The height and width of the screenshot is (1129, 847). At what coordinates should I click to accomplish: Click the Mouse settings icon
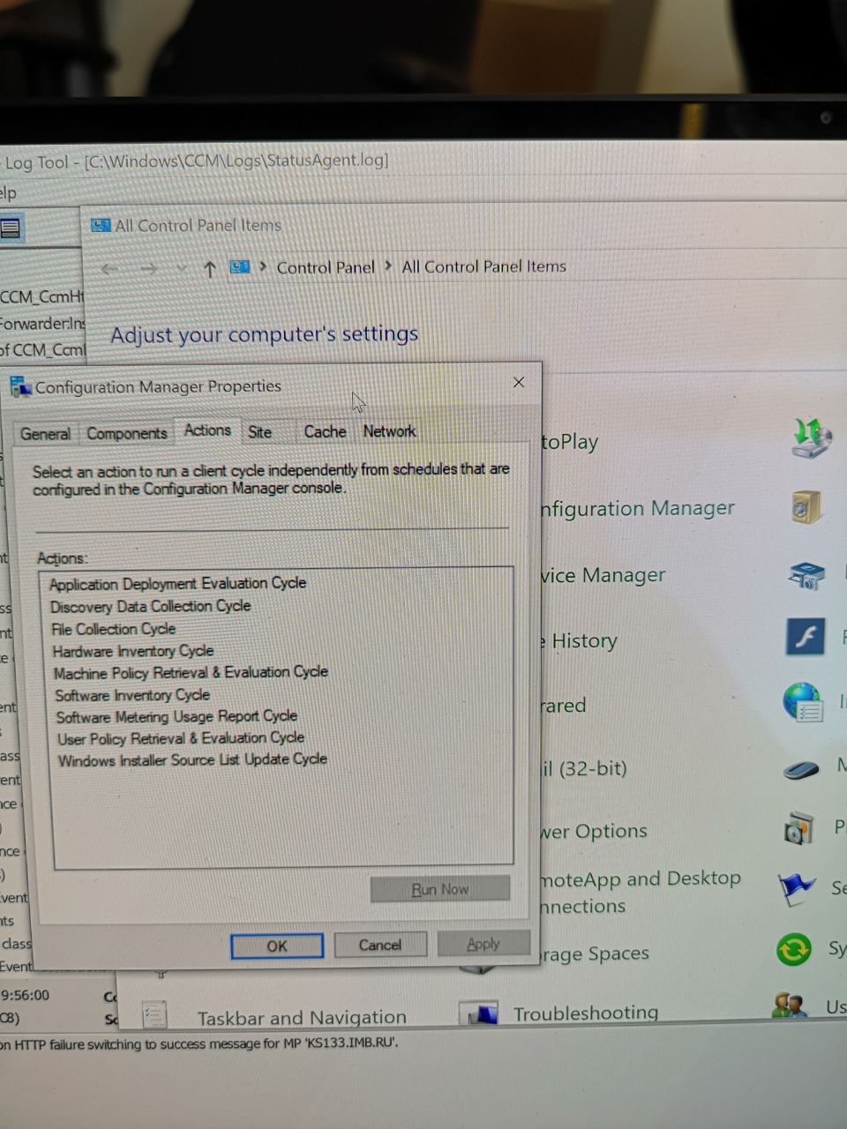[x=801, y=770]
